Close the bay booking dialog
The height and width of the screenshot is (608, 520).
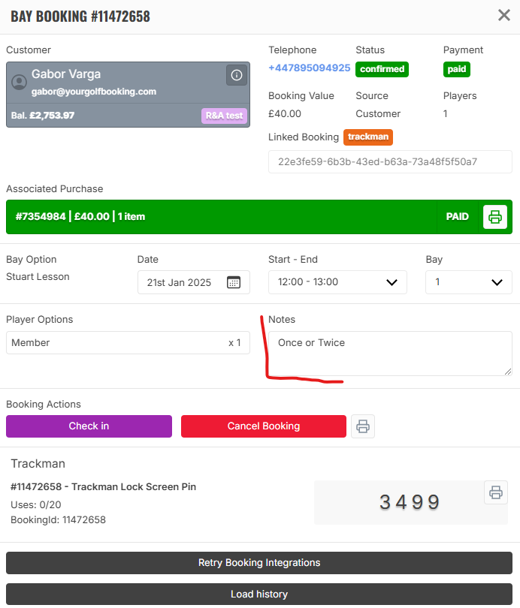pyautogui.click(x=504, y=15)
